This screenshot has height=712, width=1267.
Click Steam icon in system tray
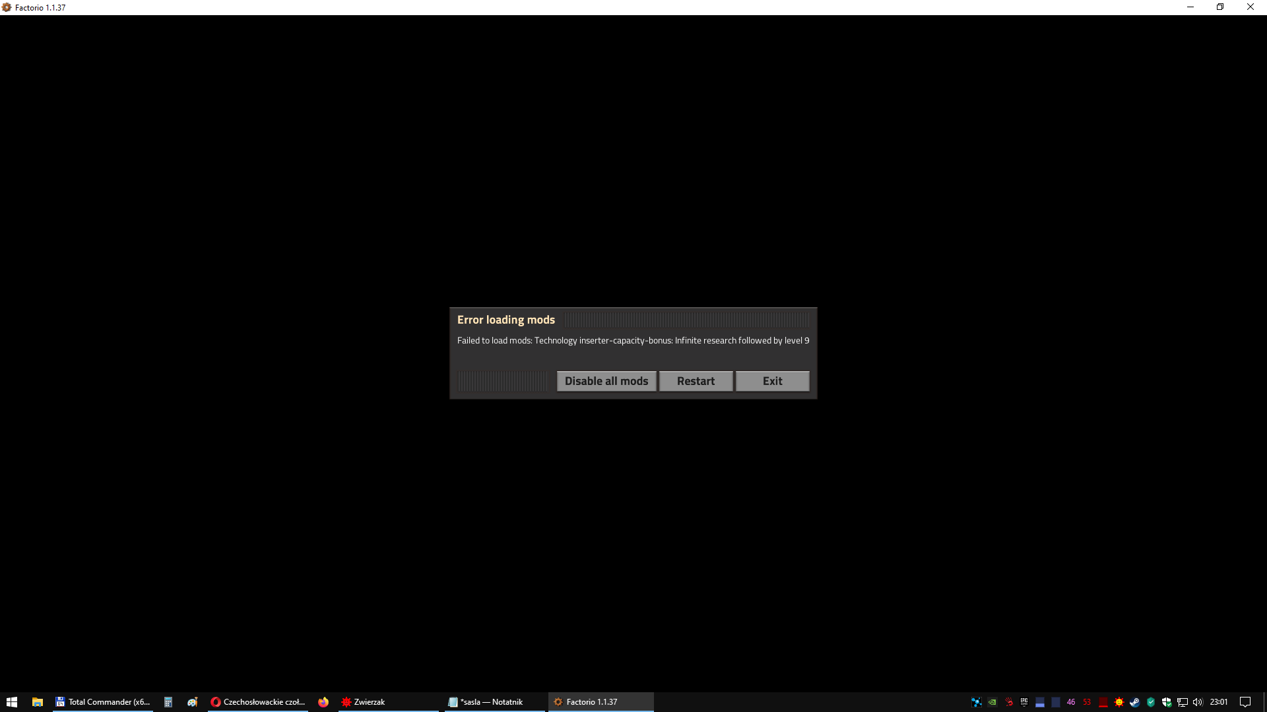[1134, 702]
